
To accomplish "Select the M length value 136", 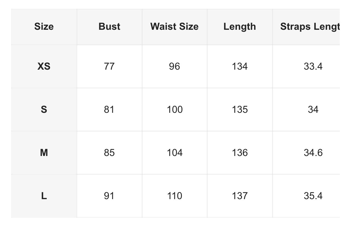I will click(240, 153).
